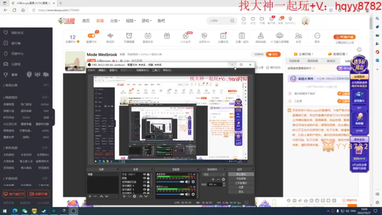Open the gift box icon in toolbar
Viewport: 382px width, 215px height.
point(167,36)
